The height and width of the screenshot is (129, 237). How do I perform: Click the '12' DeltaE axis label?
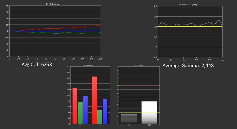[117, 78]
